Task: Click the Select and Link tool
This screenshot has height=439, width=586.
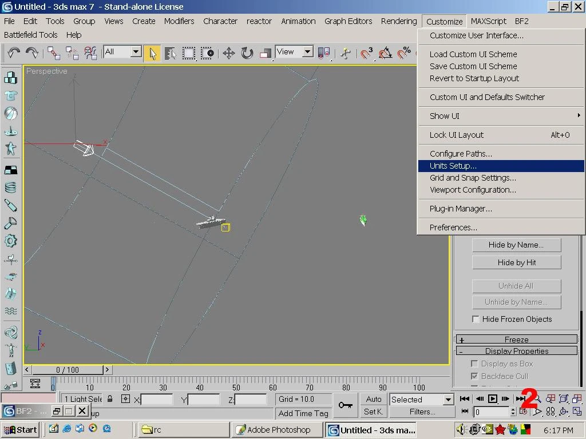Action: coord(54,53)
